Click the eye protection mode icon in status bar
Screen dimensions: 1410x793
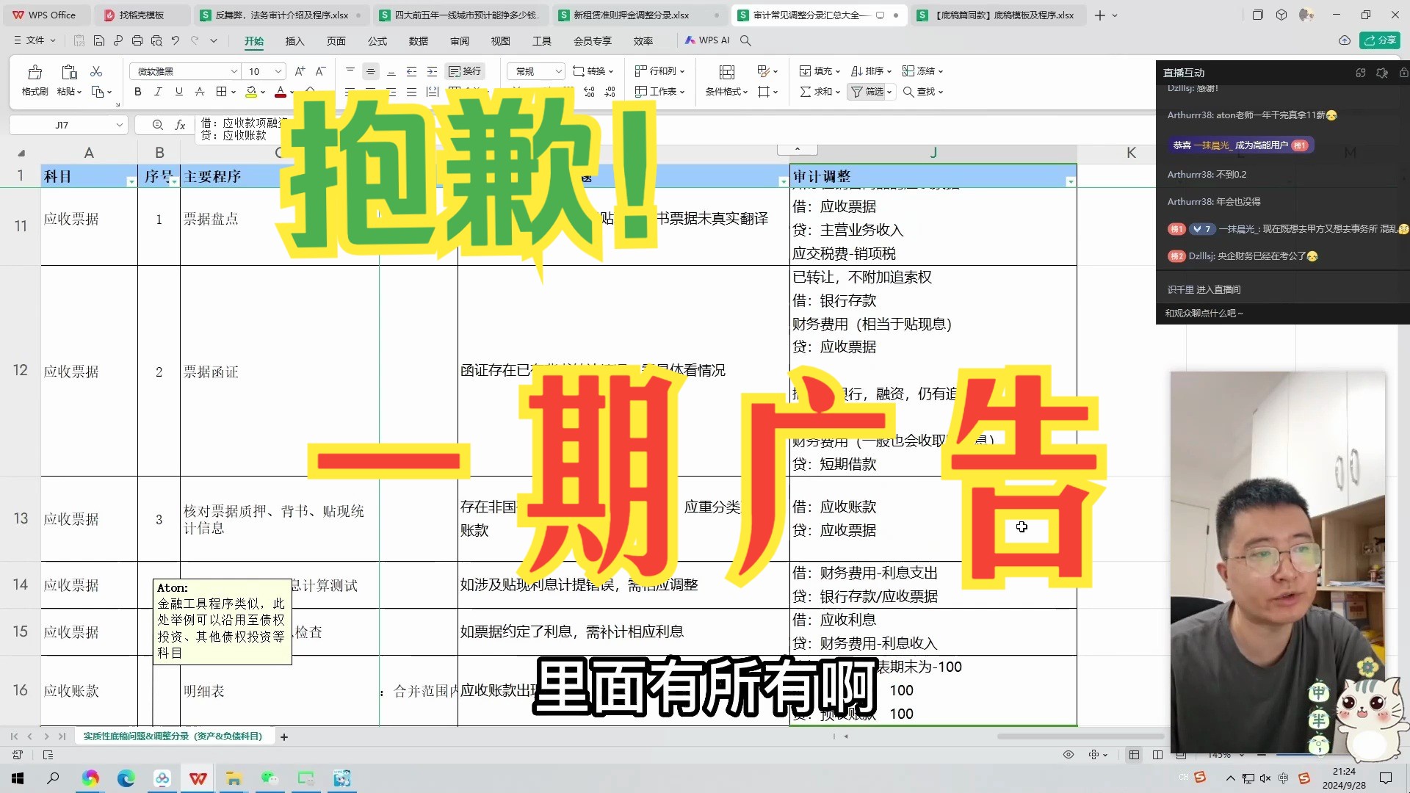(1069, 755)
